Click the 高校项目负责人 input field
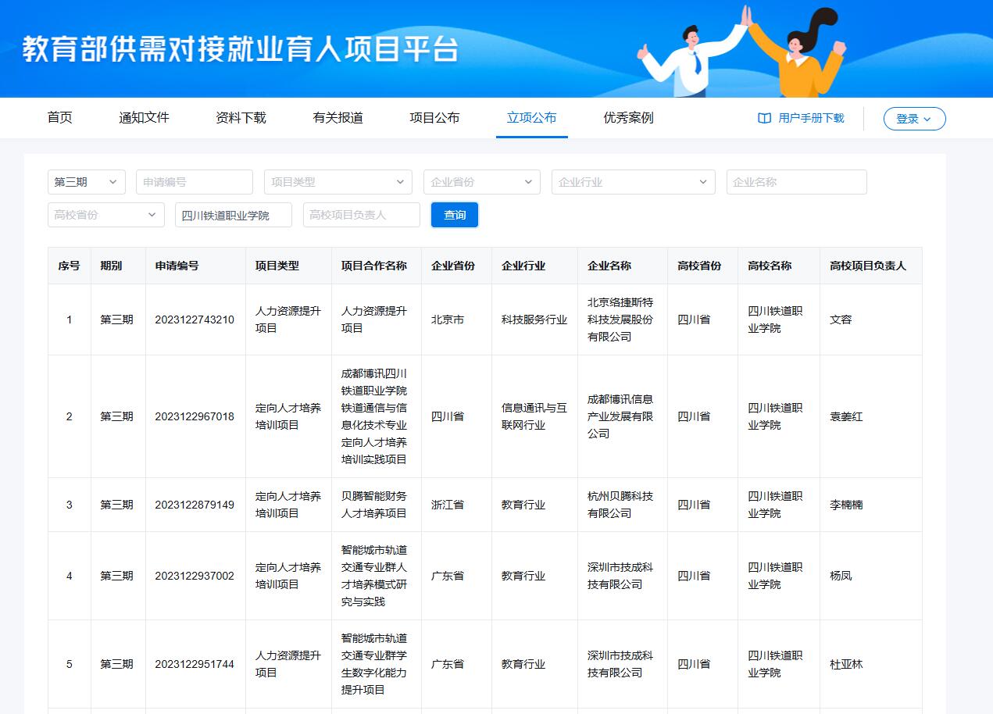 (x=361, y=215)
